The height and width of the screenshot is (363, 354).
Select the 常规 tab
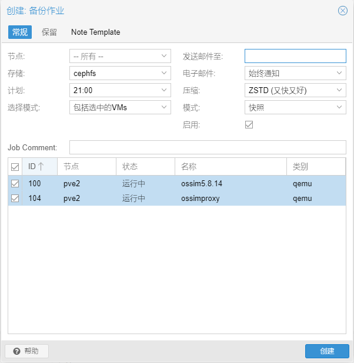pos(20,32)
